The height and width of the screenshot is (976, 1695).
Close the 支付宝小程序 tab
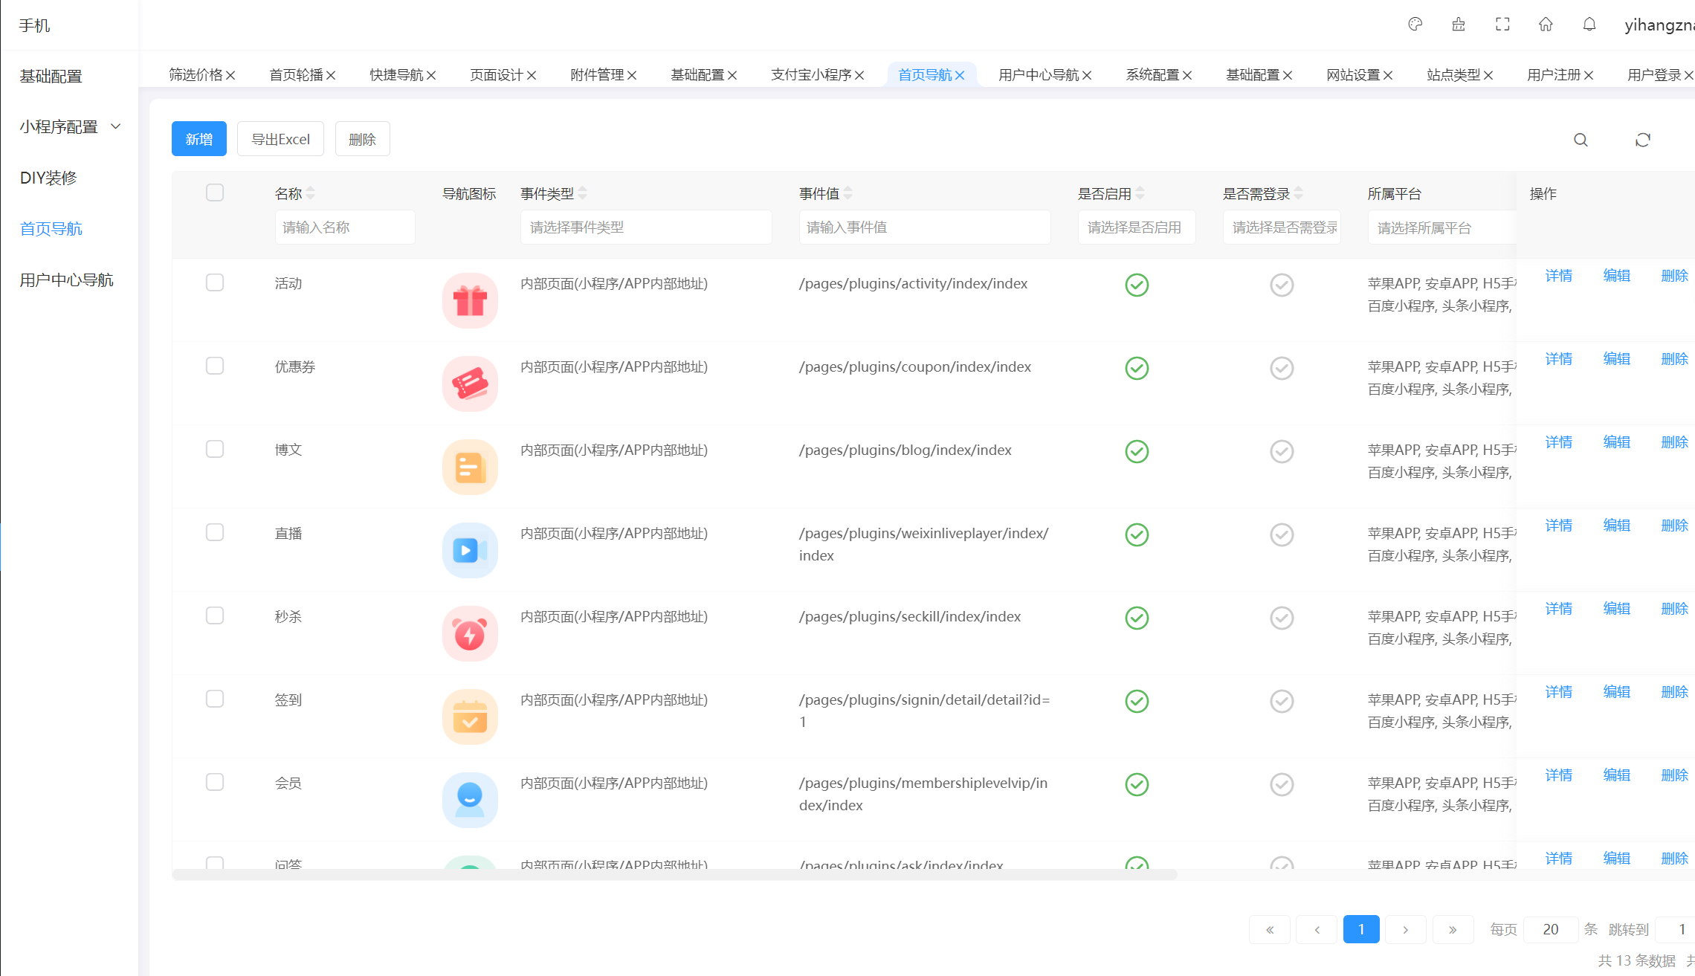pos(859,75)
